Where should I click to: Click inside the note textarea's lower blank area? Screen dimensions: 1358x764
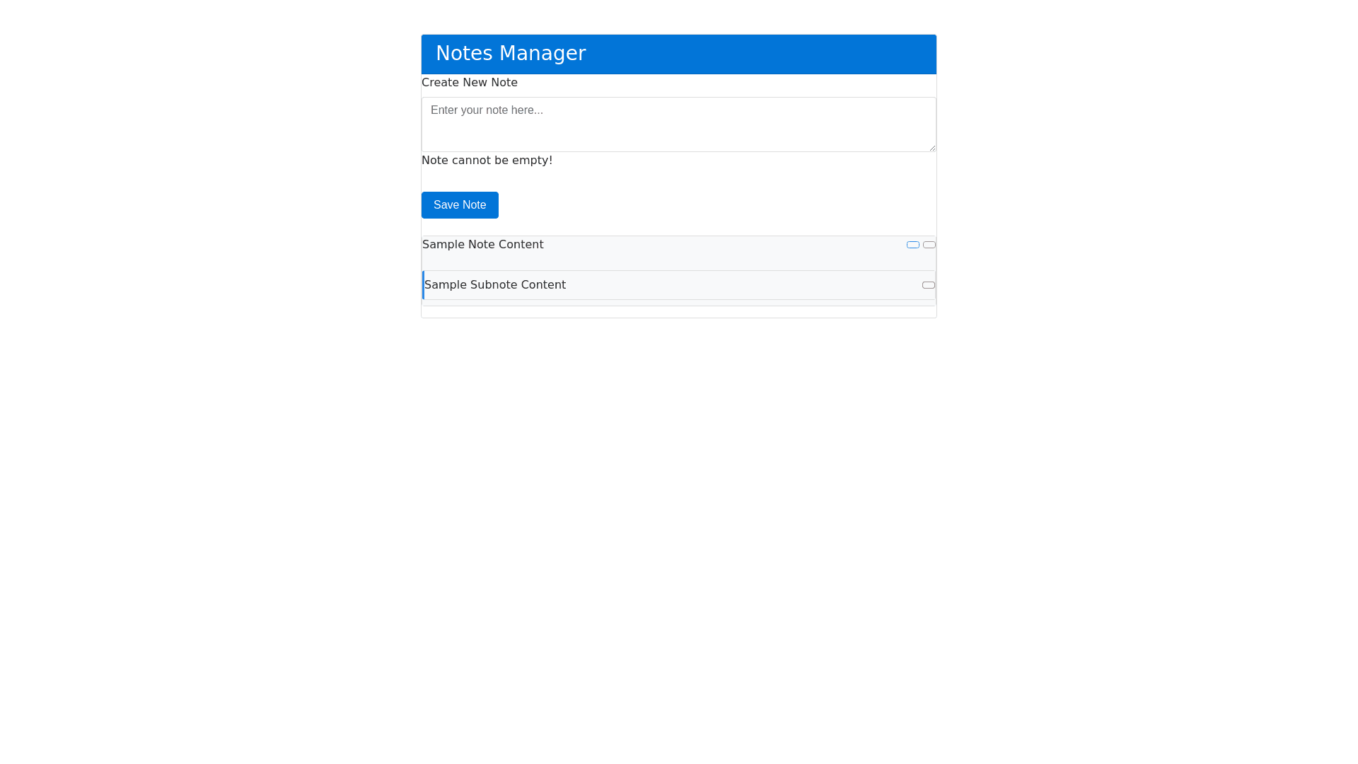click(x=678, y=139)
